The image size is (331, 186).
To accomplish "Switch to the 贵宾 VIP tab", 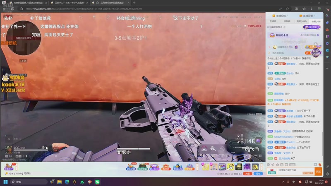I will click(x=302, y=21).
